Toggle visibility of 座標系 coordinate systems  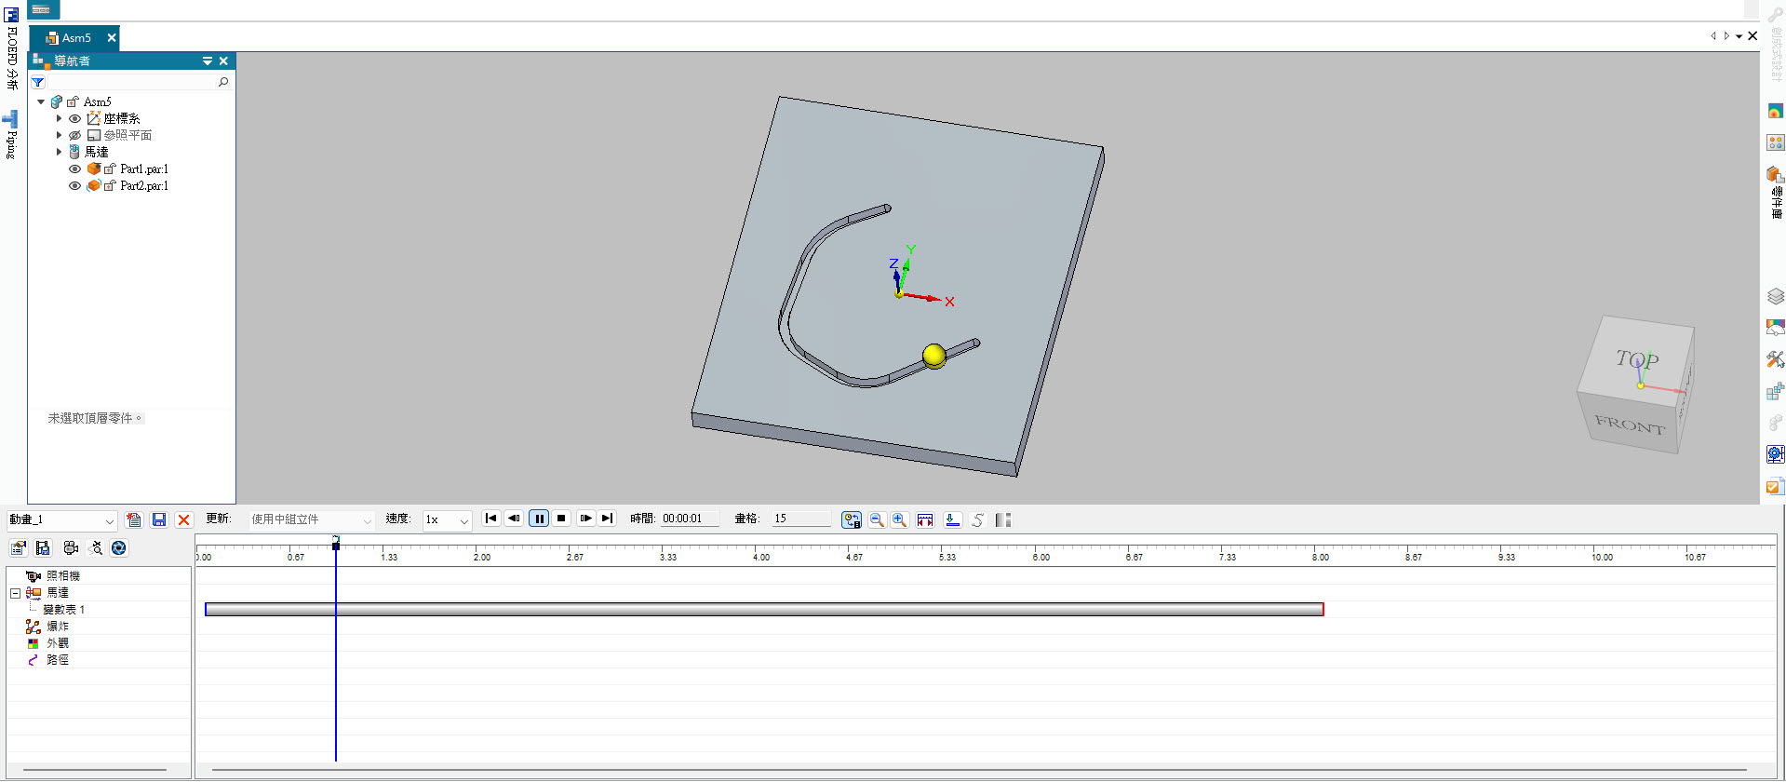75,119
